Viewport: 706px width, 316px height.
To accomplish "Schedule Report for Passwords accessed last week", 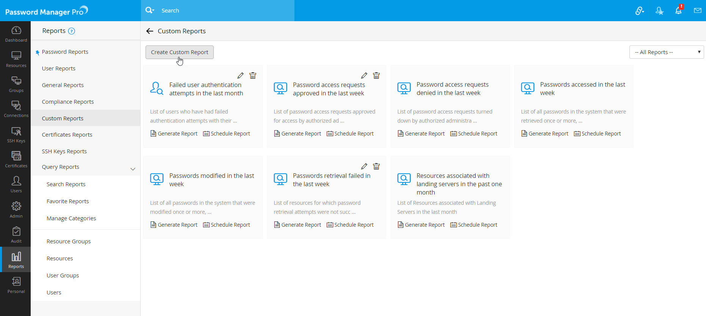I will coord(597,134).
